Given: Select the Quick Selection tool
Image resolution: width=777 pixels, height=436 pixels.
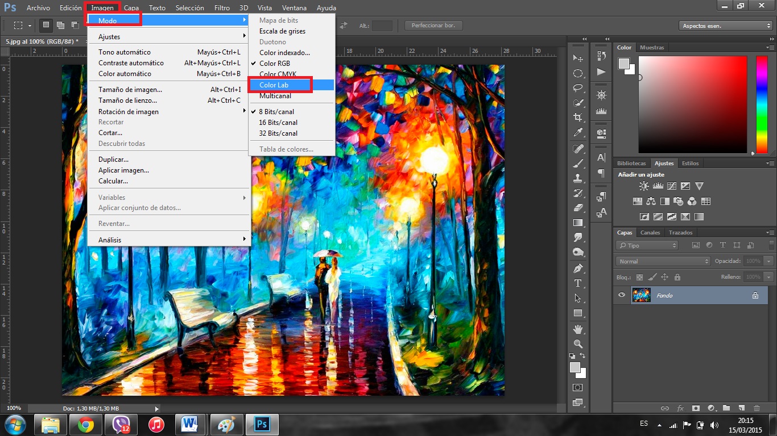Looking at the screenshot, I should [x=578, y=103].
